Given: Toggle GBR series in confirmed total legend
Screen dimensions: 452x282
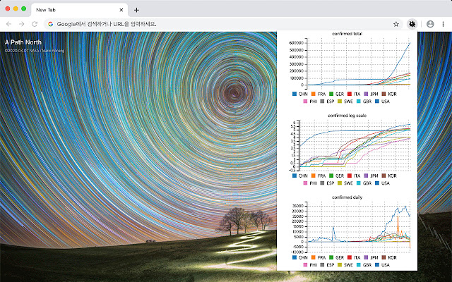Looking at the screenshot, I should point(364,102).
